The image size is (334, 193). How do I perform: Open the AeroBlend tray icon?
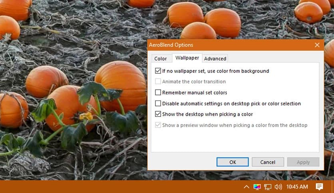(257, 187)
